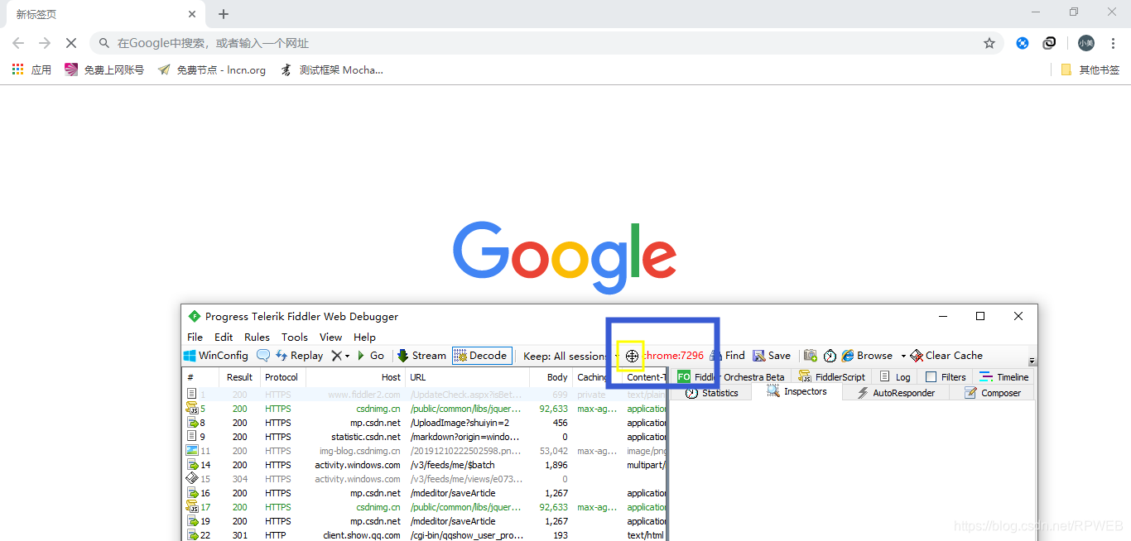Switch to the Inspectors tab

tap(797, 392)
